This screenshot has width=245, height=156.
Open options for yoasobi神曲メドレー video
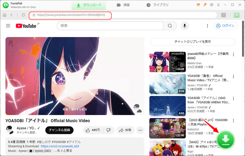click(x=233, y=54)
